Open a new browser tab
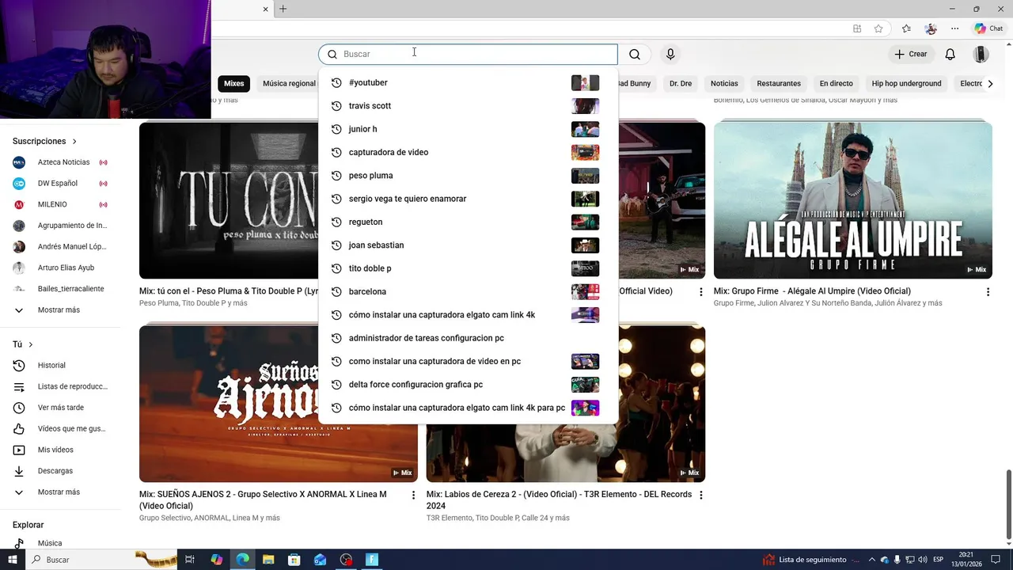The image size is (1013, 570). (283, 9)
